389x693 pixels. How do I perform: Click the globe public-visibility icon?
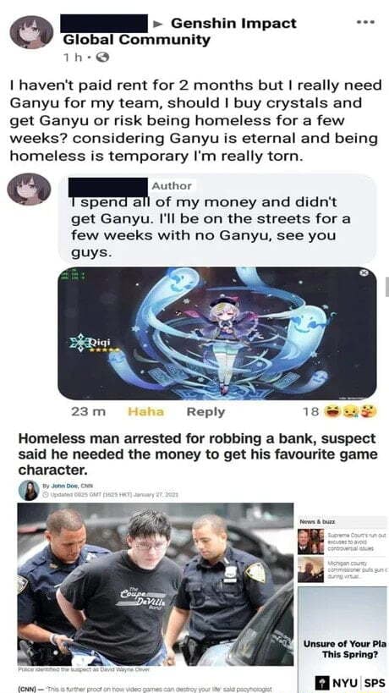(x=102, y=58)
